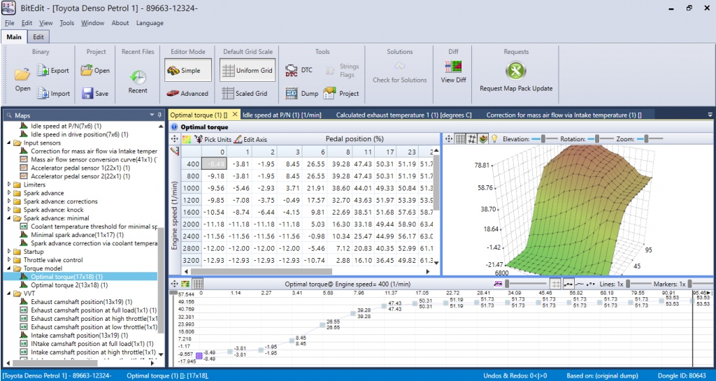The width and height of the screenshot is (716, 381).
Task: Click the Pick Units button
Action: click(213, 139)
